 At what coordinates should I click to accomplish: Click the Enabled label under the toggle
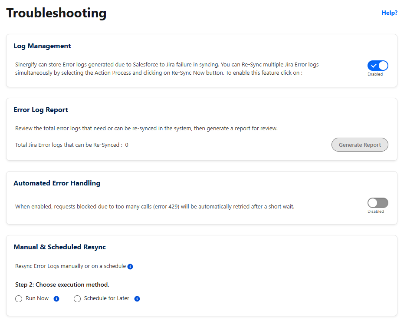[x=375, y=74]
